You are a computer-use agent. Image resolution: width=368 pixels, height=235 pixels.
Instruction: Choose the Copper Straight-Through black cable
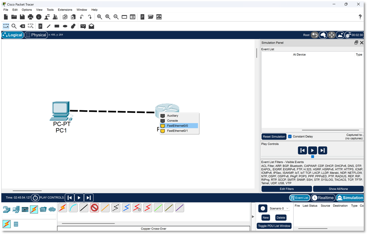[x=84, y=208]
